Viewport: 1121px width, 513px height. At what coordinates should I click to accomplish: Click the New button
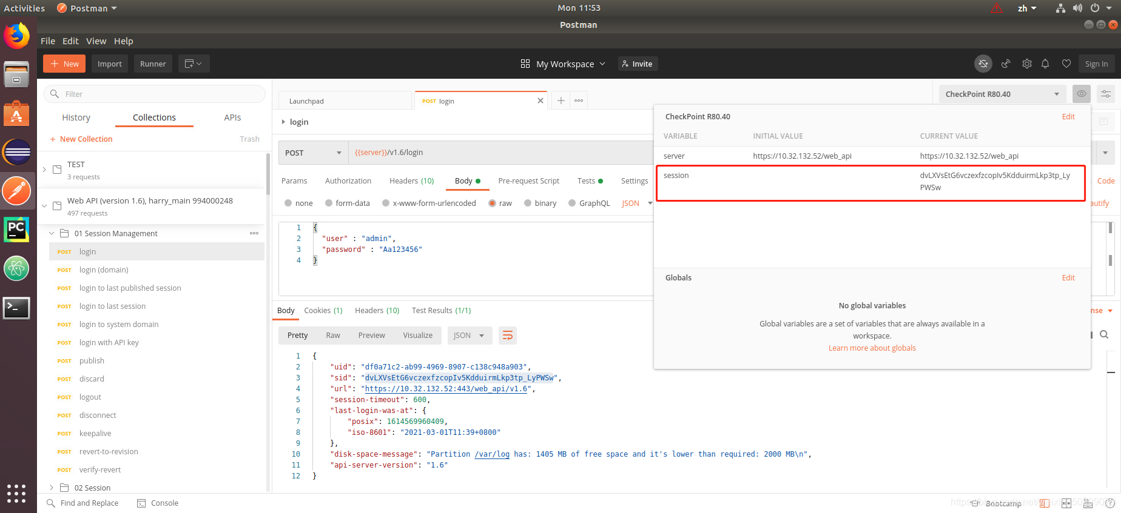click(64, 64)
